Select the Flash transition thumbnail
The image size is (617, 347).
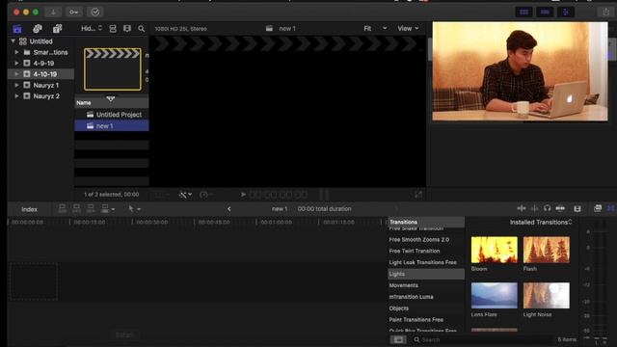[547, 250]
